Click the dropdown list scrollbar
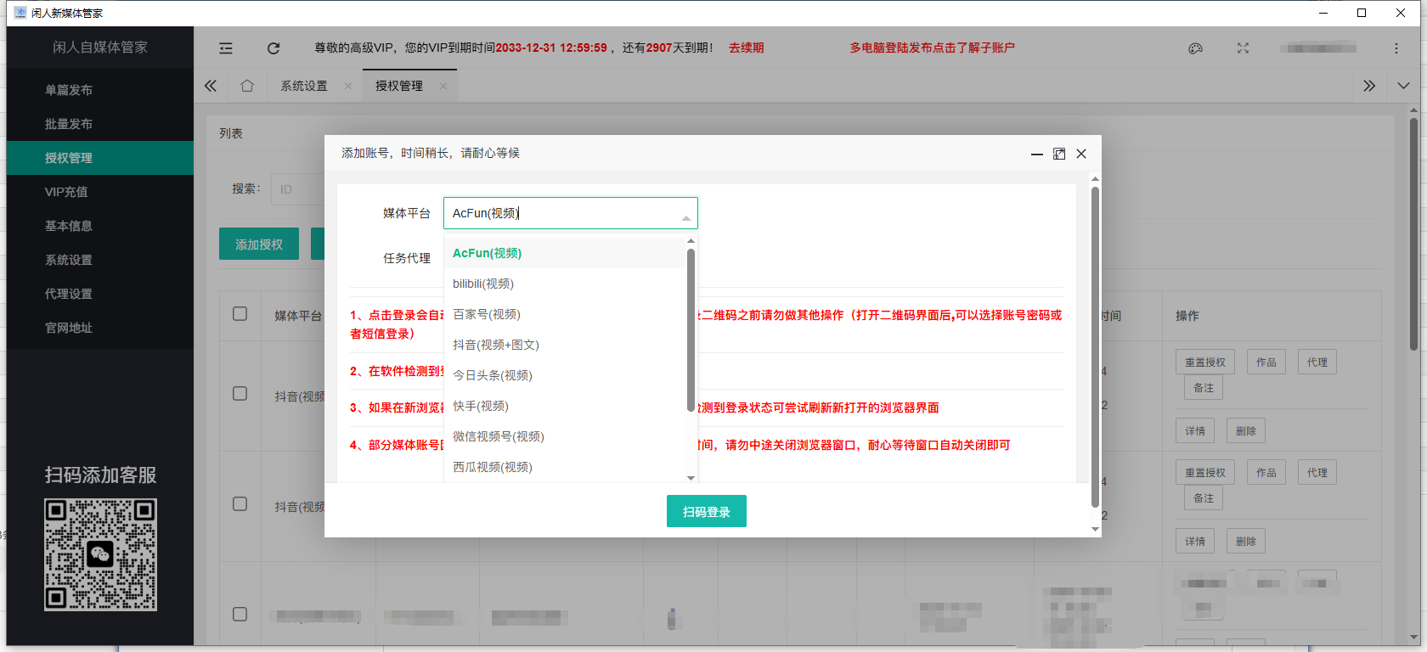 (691, 329)
